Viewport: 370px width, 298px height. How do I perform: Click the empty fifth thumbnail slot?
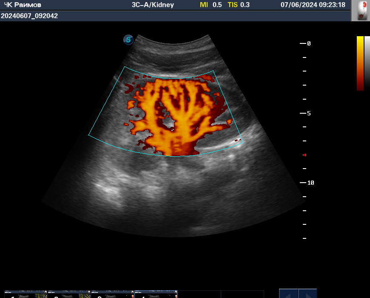(x=199, y=294)
